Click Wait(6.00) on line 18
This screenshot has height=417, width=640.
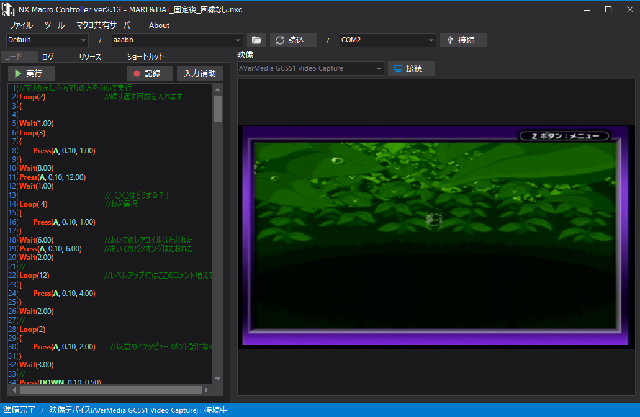(x=37, y=240)
